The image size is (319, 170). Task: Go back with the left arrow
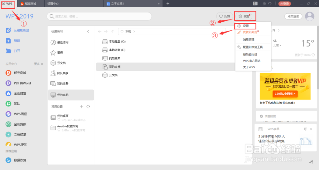pyautogui.click(x=100, y=31)
